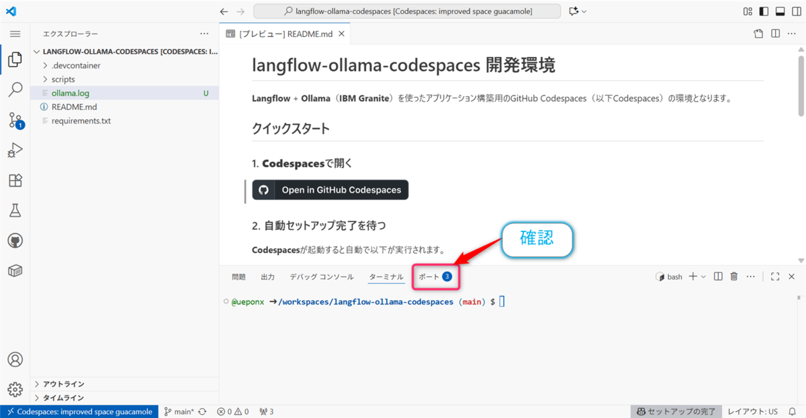This screenshot has height=418, width=806.
Task: Open the Explorer view in activity bar
Action: [x=15, y=60]
